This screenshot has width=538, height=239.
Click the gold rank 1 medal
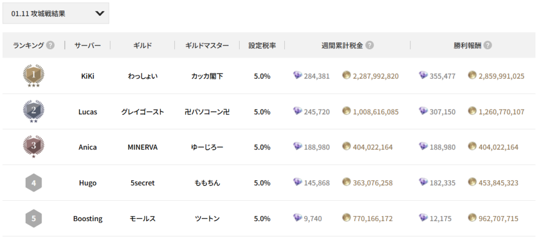34,76
